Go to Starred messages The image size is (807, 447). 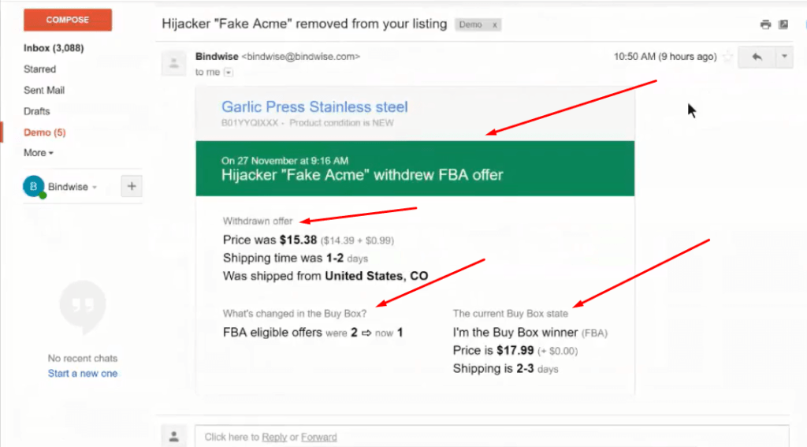click(39, 69)
